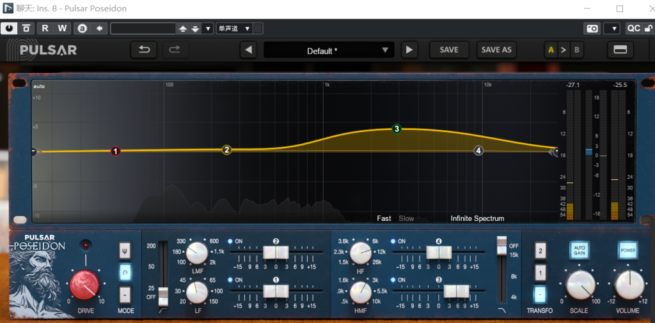Select B state slot
This screenshot has height=323, width=655.
(x=577, y=50)
